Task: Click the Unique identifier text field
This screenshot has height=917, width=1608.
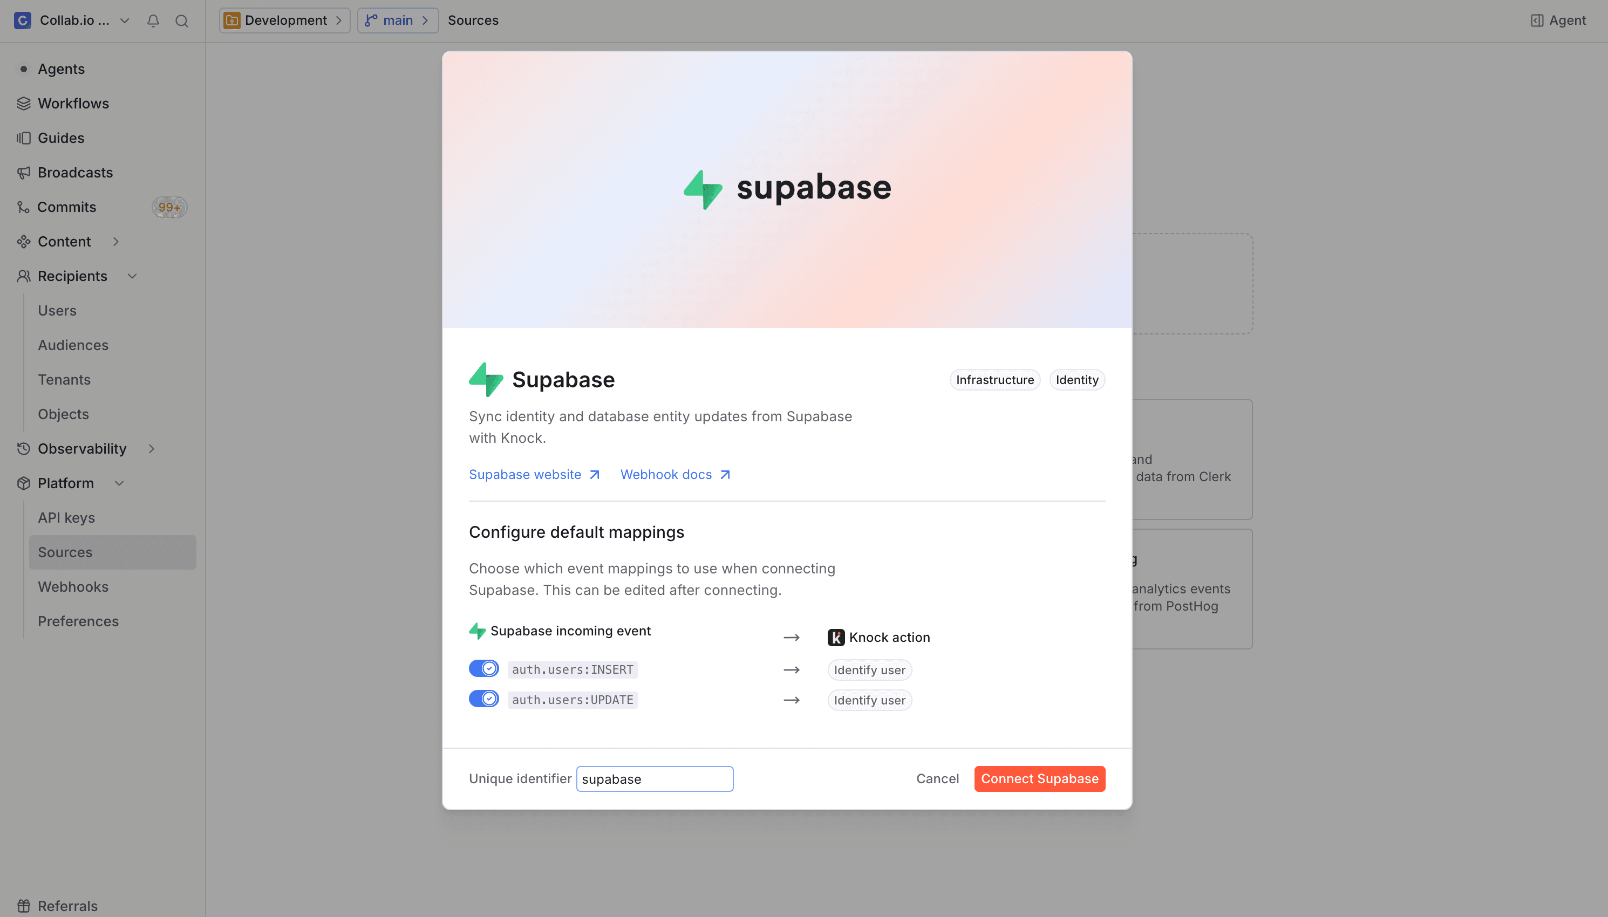Action: pos(655,778)
